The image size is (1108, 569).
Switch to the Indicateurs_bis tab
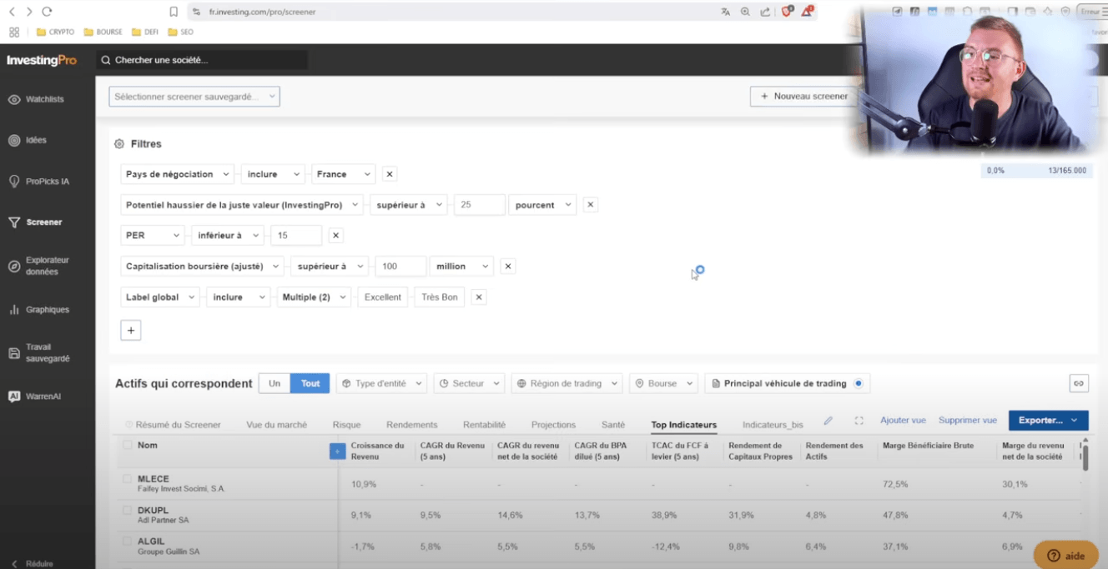[773, 425]
